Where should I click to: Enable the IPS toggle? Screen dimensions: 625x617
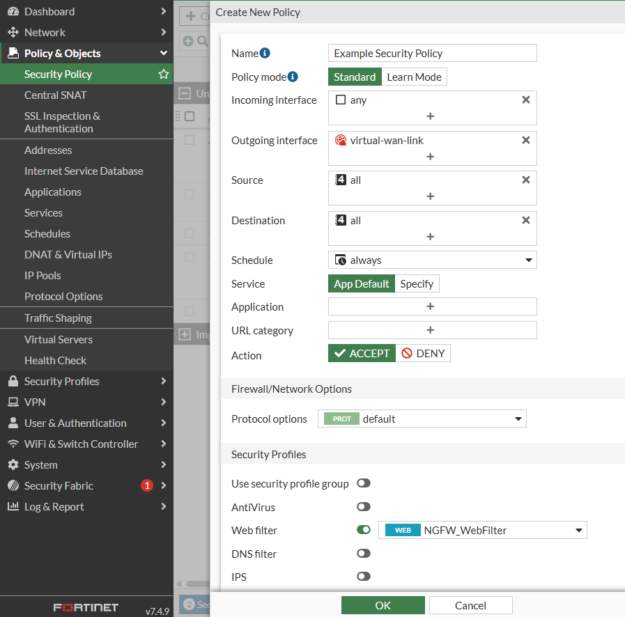point(364,577)
